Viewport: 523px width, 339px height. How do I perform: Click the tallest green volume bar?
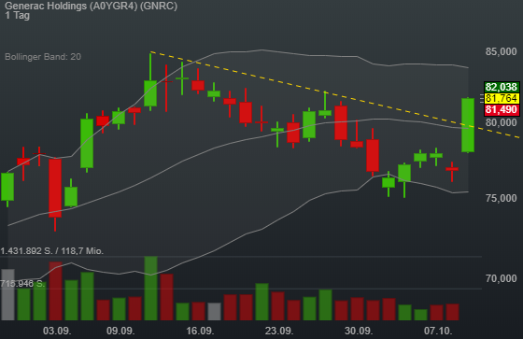pos(150,289)
